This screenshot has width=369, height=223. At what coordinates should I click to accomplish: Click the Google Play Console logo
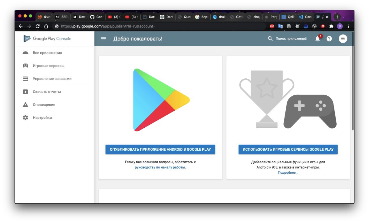[x=47, y=39]
